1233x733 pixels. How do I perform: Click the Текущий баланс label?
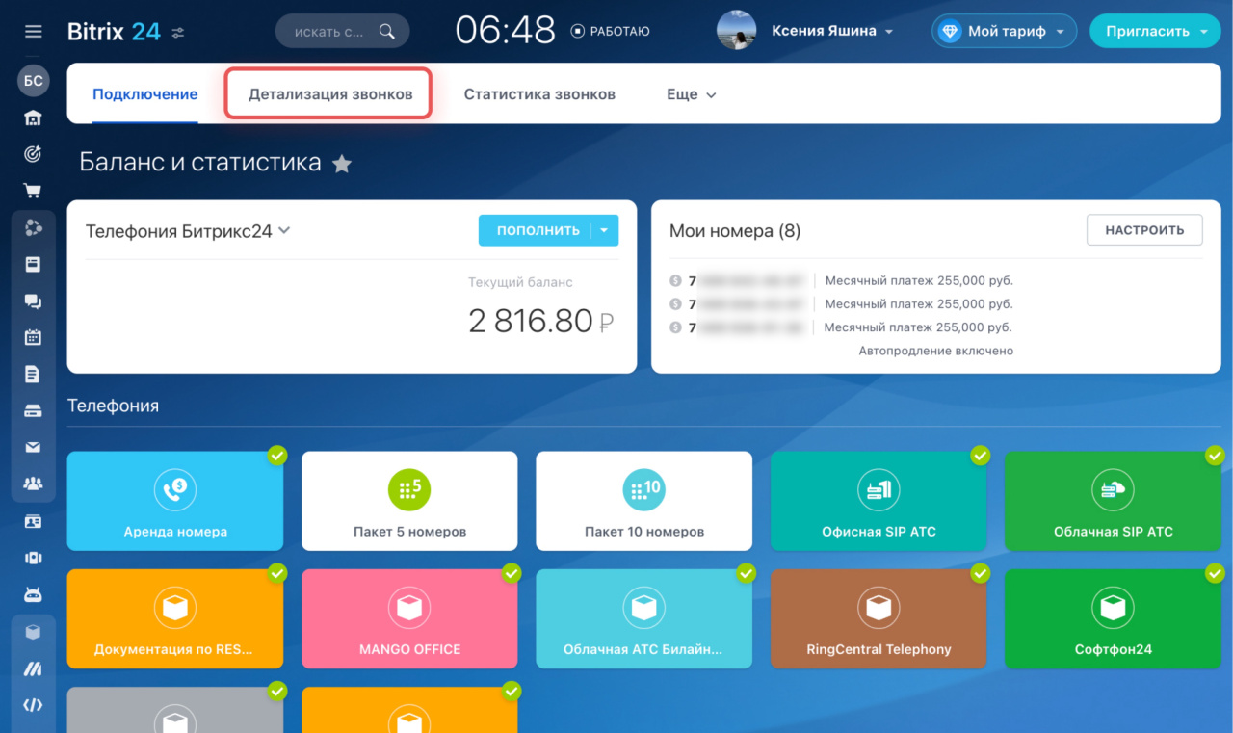520,282
